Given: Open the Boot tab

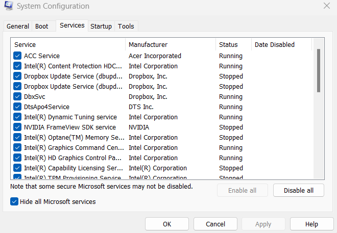Looking at the screenshot, I should (41, 27).
